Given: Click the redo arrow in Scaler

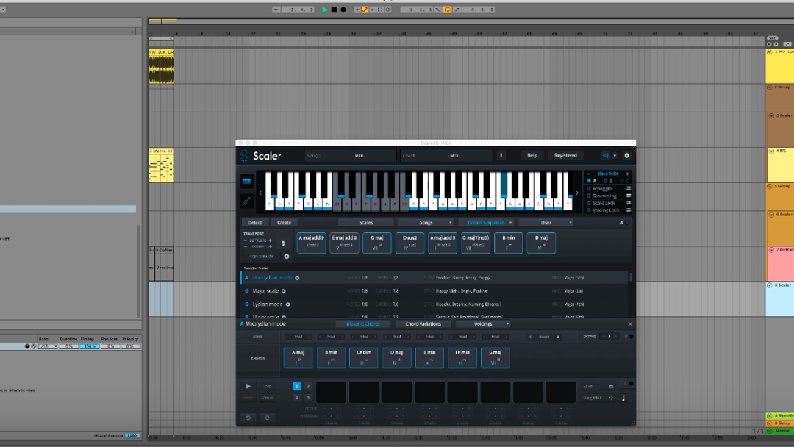Looking at the screenshot, I should click(x=266, y=418).
